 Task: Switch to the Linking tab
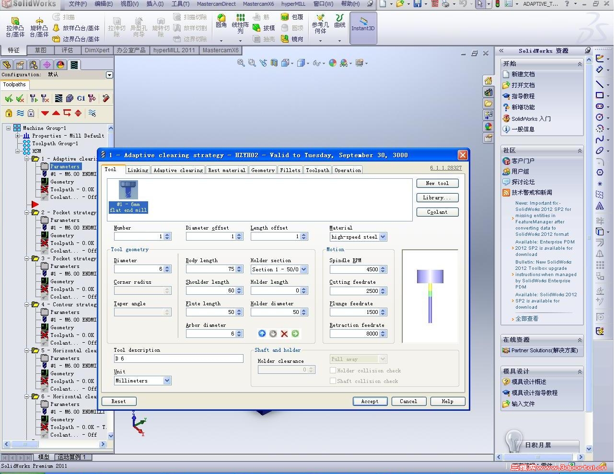138,170
